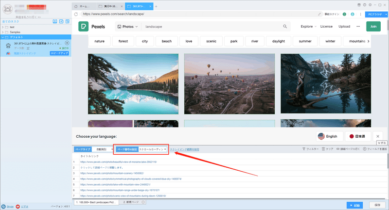Click スクレイピング範囲を設定 link
This screenshot has width=389, height=210.
tap(184, 149)
